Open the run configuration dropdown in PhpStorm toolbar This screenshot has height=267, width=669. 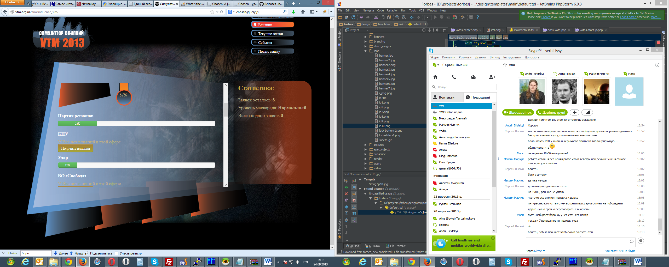428,17
